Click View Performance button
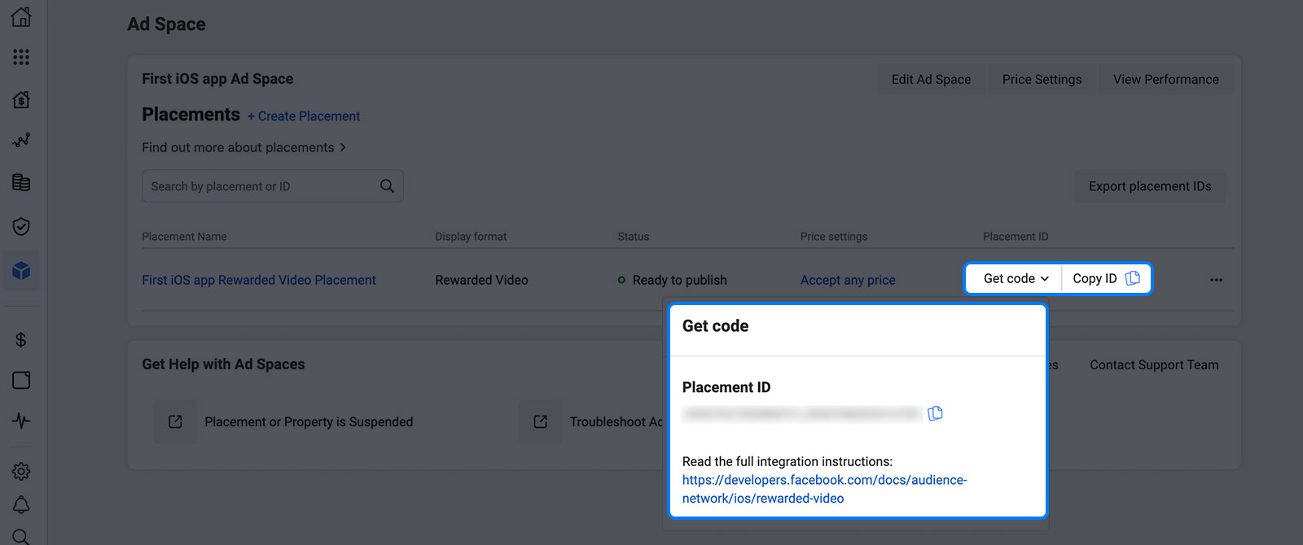The width and height of the screenshot is (1303, 545). [1165, 80]
